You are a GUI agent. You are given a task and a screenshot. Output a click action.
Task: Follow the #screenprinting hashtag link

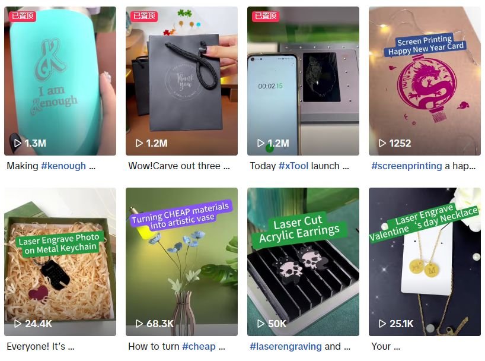[406, 166]
